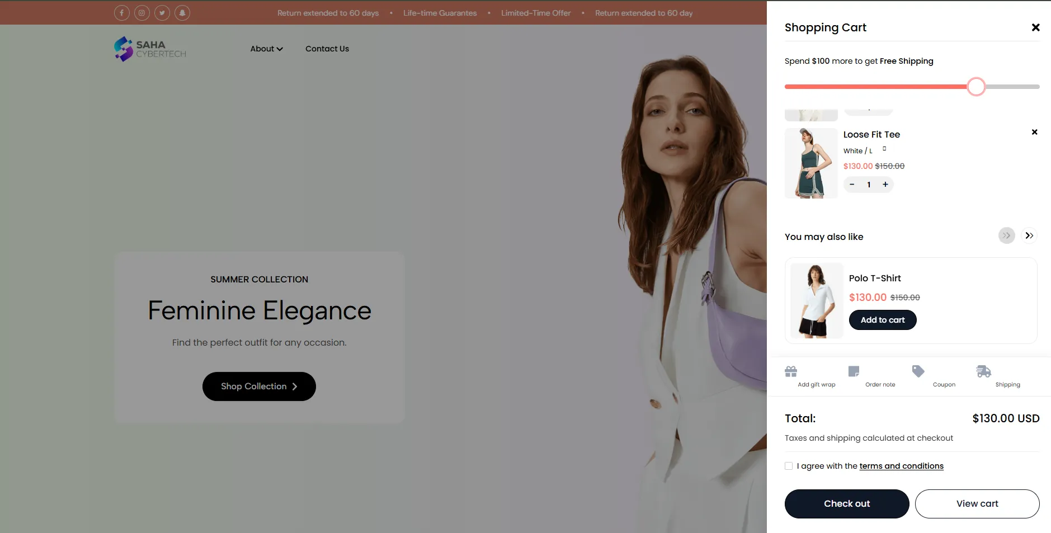This screenshot has width=1051, height=533.
Task: Add the Polo T-Shirt to cart
Action: coord(882,319)
